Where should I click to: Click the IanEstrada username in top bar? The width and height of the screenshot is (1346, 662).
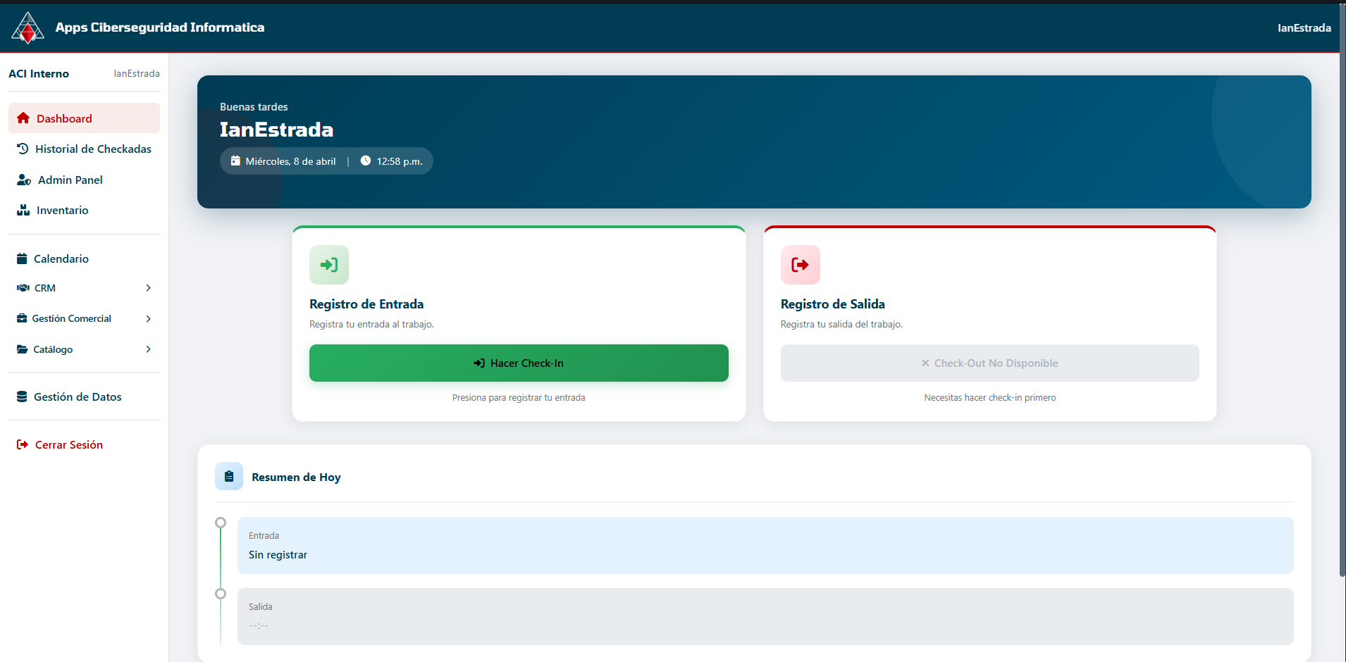[x=1304, y=28]
